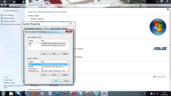Click New under system variables
171x96 pixels.
pyautogui.click(x=45, y=75)
